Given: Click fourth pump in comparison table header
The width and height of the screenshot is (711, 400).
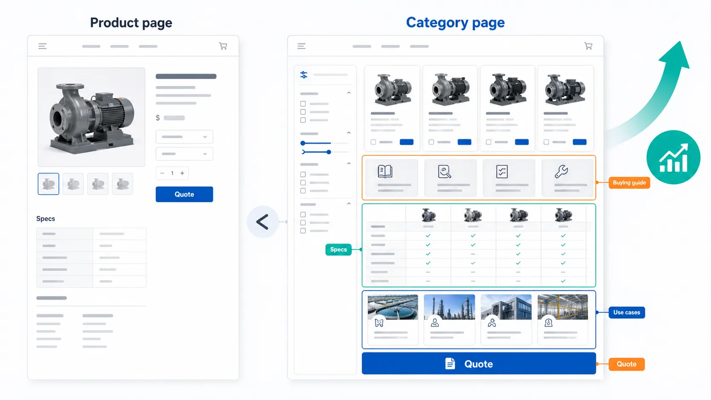Looking at the screenshot, I should (563, 215).
